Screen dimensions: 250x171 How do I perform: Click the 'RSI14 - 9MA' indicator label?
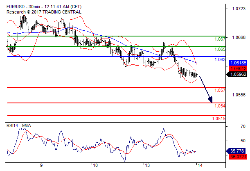(x=19, y=125)
